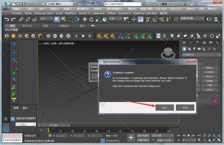Viewport: 224px width, 145px height.
Task: Toggle Percent Snap
Action: click(x=162, y=19)
